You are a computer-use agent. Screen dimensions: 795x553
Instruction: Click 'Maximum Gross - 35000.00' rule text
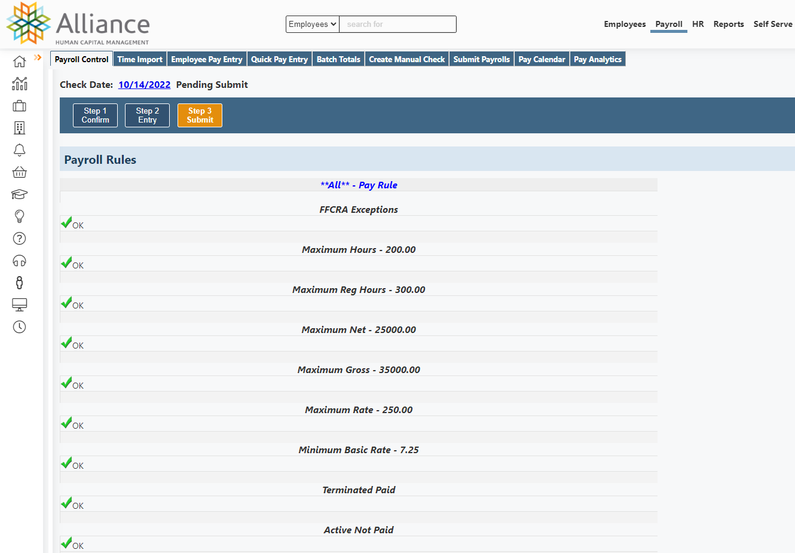click(359, 370)
